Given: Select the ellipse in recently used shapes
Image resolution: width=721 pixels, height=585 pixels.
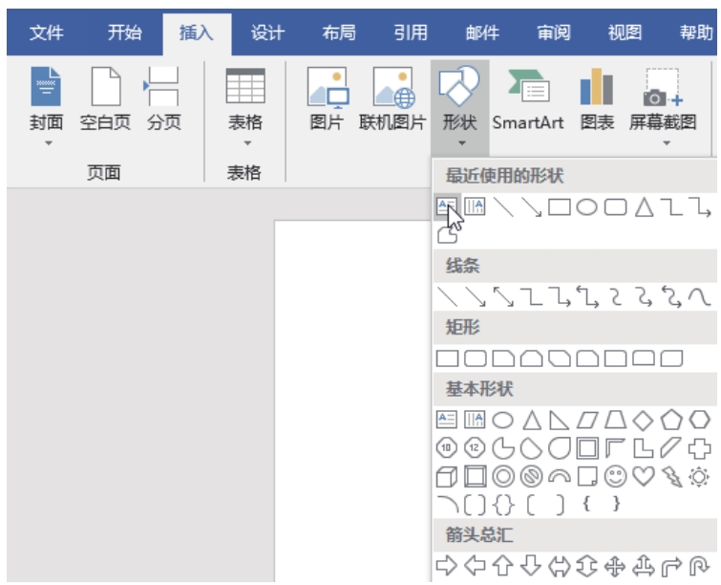Looking at the screenshot, I should [586, 207].
